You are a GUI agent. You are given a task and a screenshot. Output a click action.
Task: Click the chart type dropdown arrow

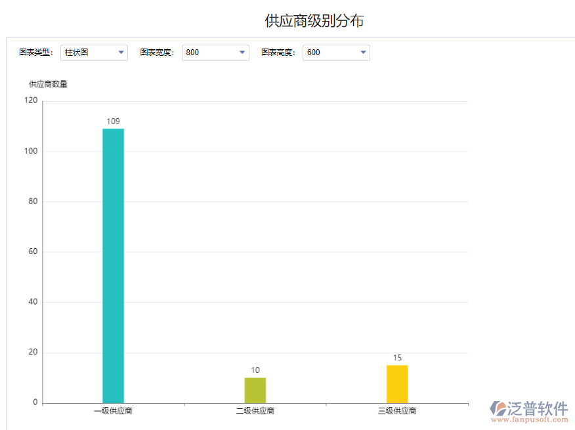121,53
